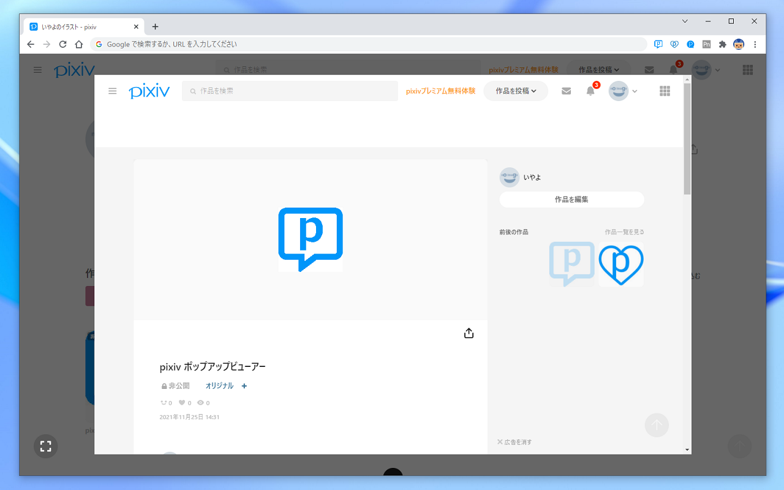
Task: Click the background page scroll-to-top button
Action: (x=739, y=447)
